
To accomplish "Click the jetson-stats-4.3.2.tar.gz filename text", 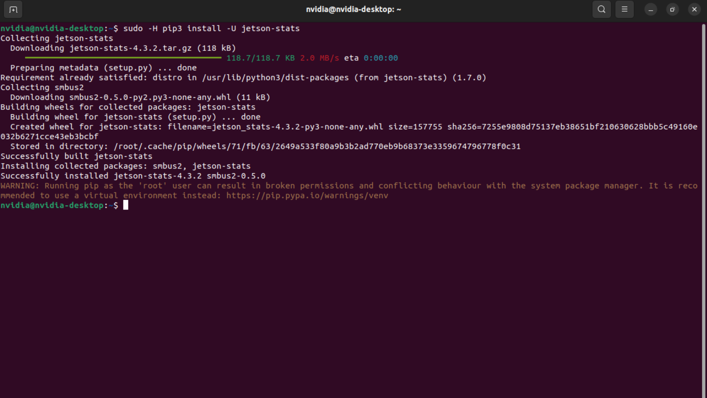I will [x=130, y=48].
